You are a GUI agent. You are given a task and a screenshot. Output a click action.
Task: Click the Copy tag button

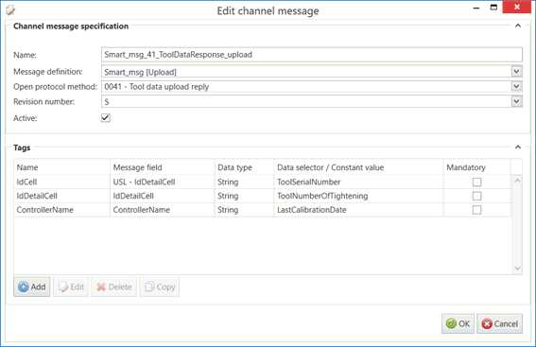(160, 286)
